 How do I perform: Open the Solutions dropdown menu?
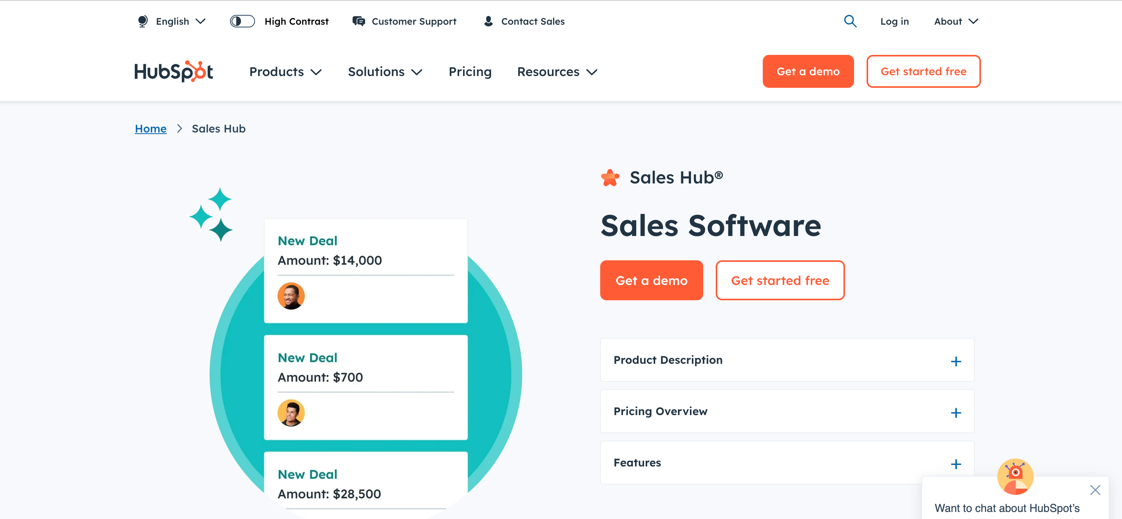385,71
